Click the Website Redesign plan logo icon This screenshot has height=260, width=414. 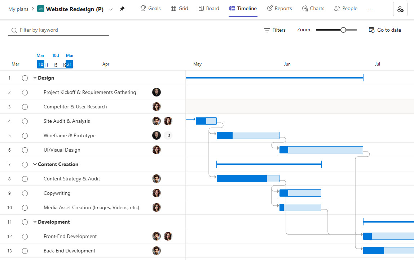coord(41,9)
